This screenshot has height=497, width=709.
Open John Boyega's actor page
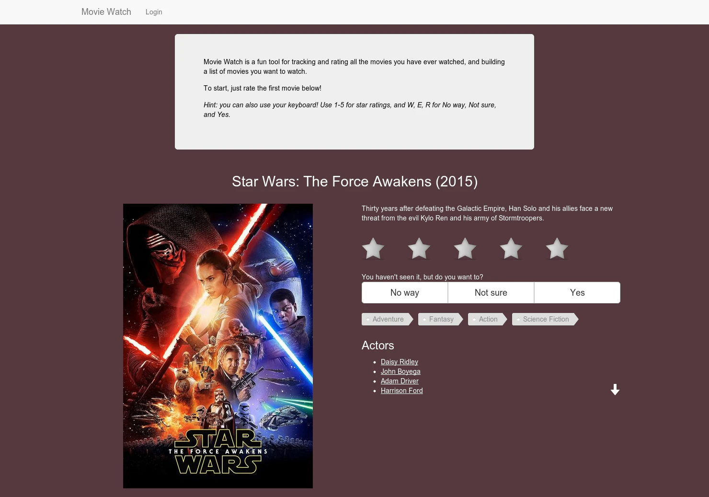[400, 371]
